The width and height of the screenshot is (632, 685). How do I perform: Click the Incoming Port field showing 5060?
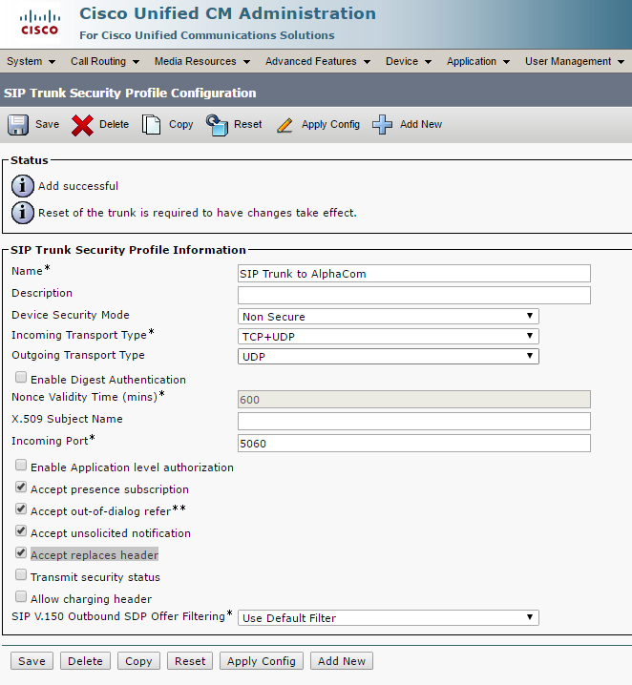tap(414, 443)
